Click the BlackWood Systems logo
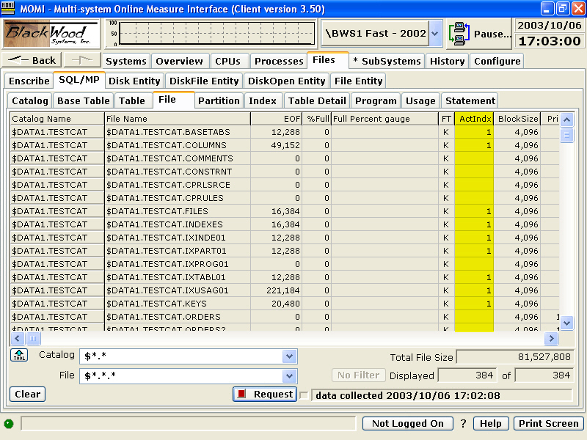587x440 pixels. tap(50, 33)
